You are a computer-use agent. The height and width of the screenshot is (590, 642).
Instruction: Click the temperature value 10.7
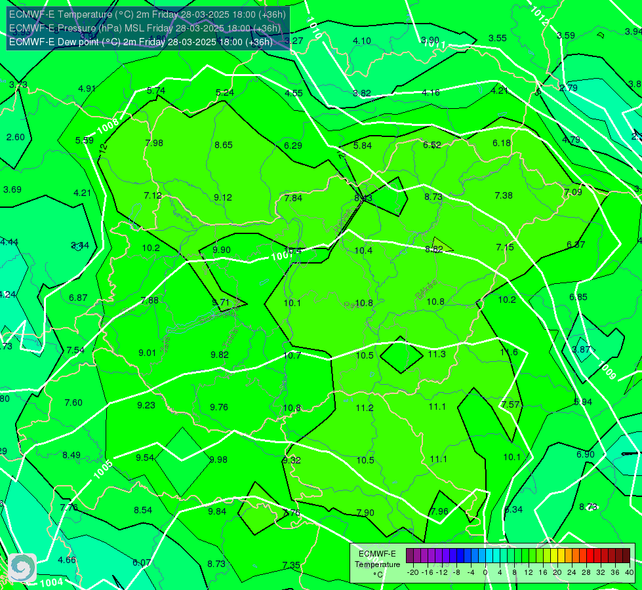coord(292,355)
